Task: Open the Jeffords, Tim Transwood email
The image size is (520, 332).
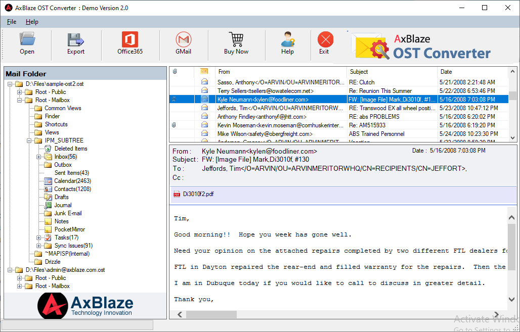Action: [339, 108]
